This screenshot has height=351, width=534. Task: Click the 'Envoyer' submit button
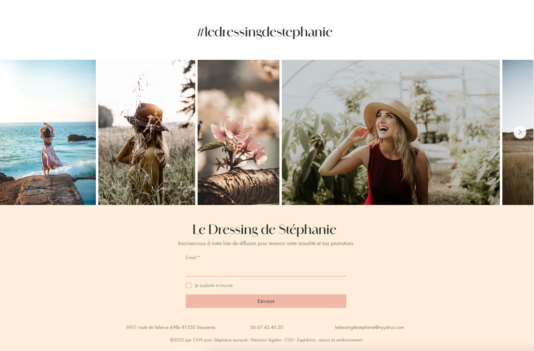coord(266,301)
